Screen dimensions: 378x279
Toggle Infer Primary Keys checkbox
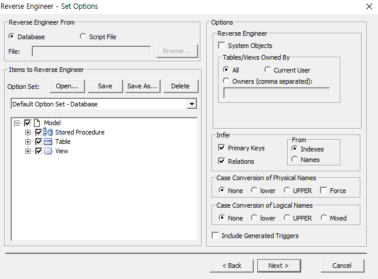click(x=222, y=147)
